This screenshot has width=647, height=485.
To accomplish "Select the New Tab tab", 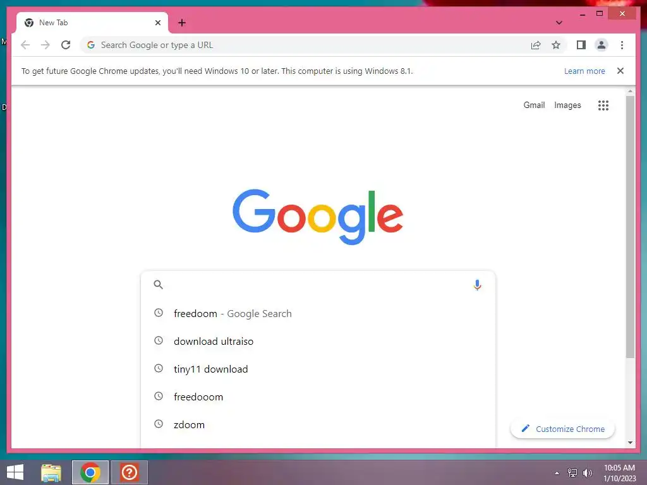I will (92, 23).
